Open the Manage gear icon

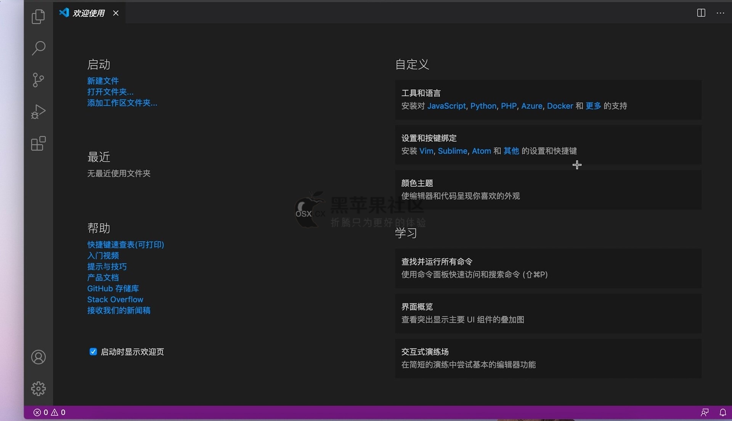38,389
